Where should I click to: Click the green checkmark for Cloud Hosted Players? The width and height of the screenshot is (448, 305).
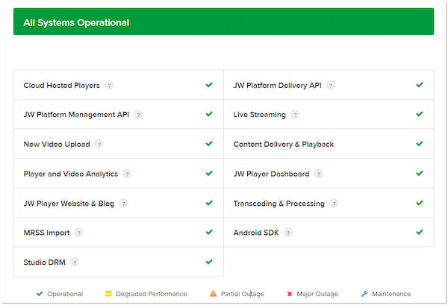[210, 85]
